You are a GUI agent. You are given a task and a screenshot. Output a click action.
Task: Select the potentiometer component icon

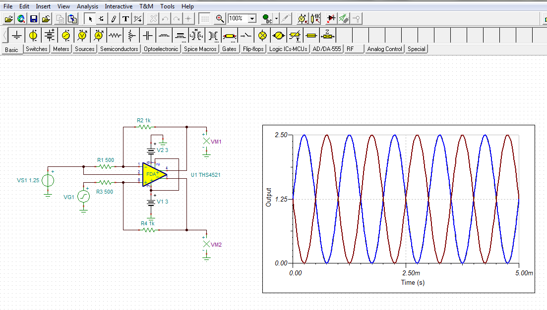131,36
